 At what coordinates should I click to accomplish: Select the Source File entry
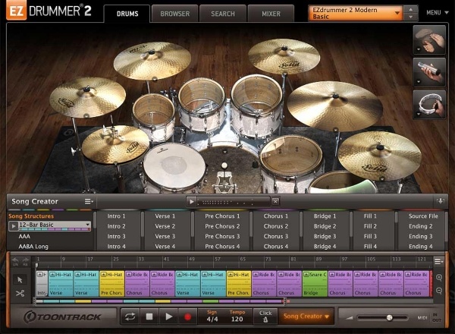[423, 216]
